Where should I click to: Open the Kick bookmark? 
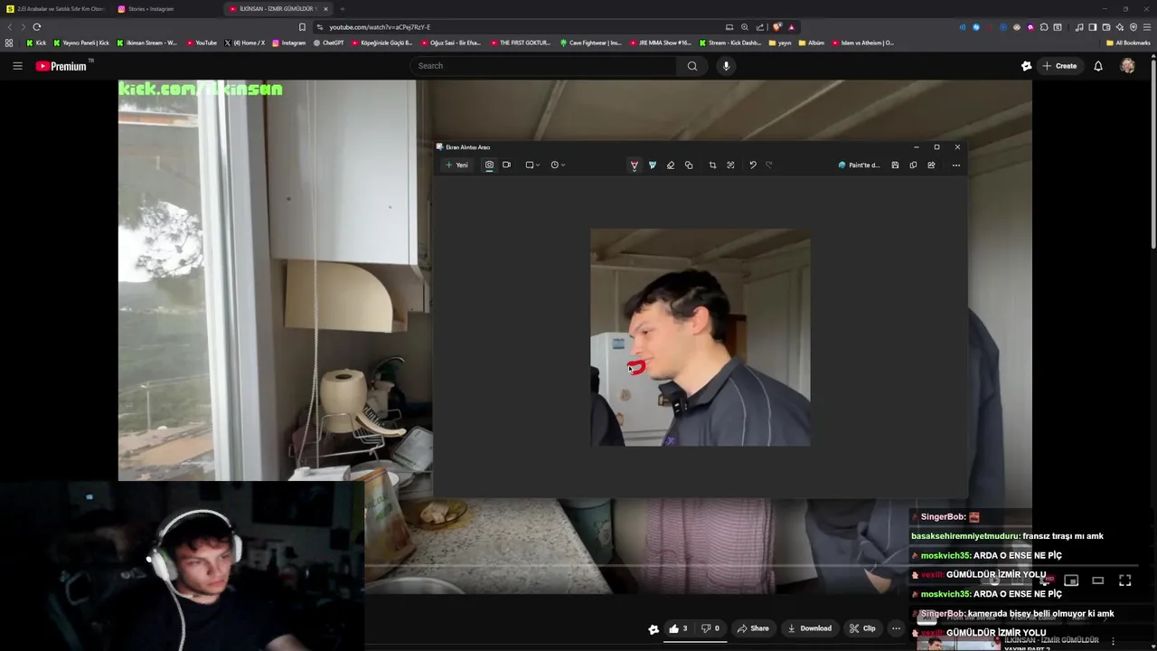37,42
